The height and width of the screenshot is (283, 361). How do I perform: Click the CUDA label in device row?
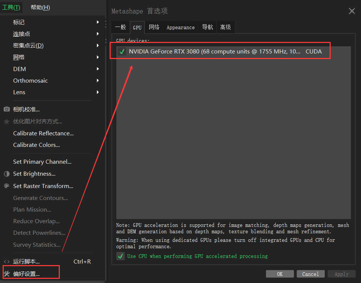(313, 51)
